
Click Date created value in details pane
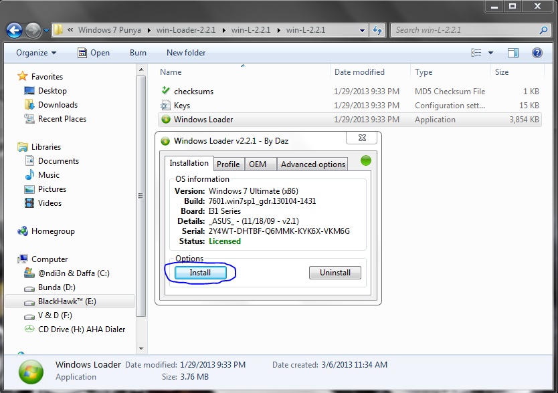coord(354,365)
